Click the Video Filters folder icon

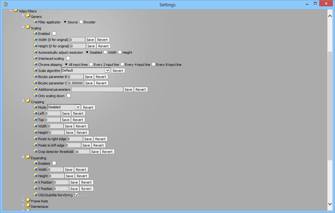point(15,10)
